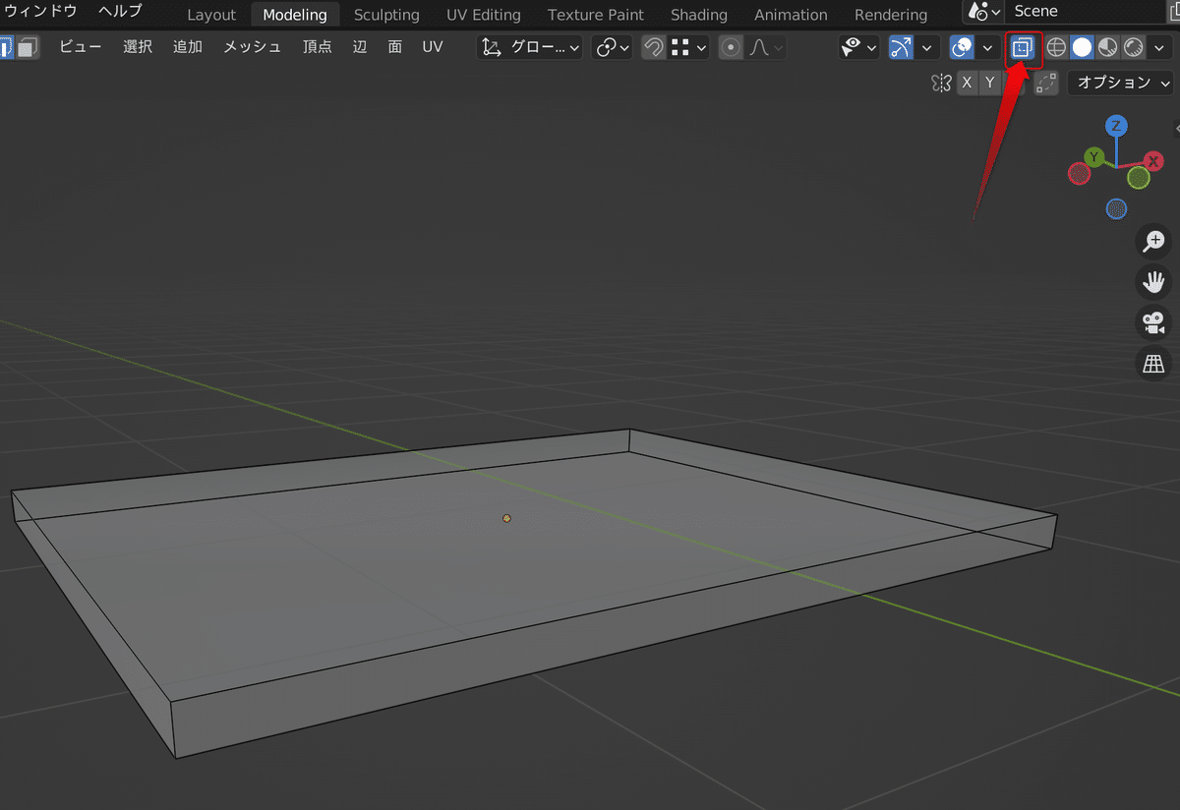The image size is (1180, 810).
Task: Click the mesh mirror butterfly icon
Action: point(941,83)
